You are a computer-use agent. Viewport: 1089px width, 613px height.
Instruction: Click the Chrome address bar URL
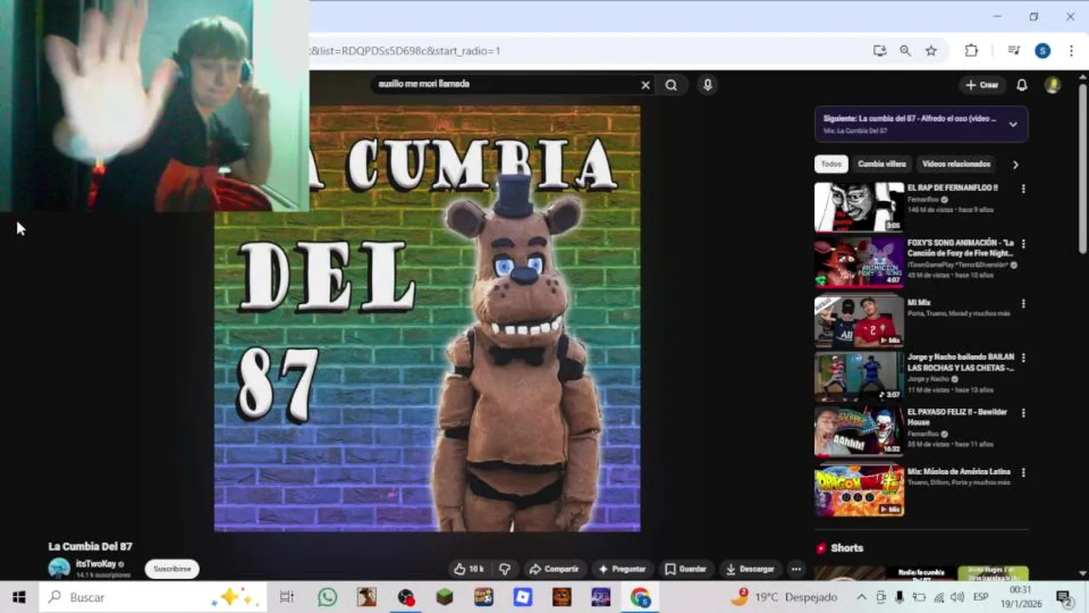coord(406,51)
